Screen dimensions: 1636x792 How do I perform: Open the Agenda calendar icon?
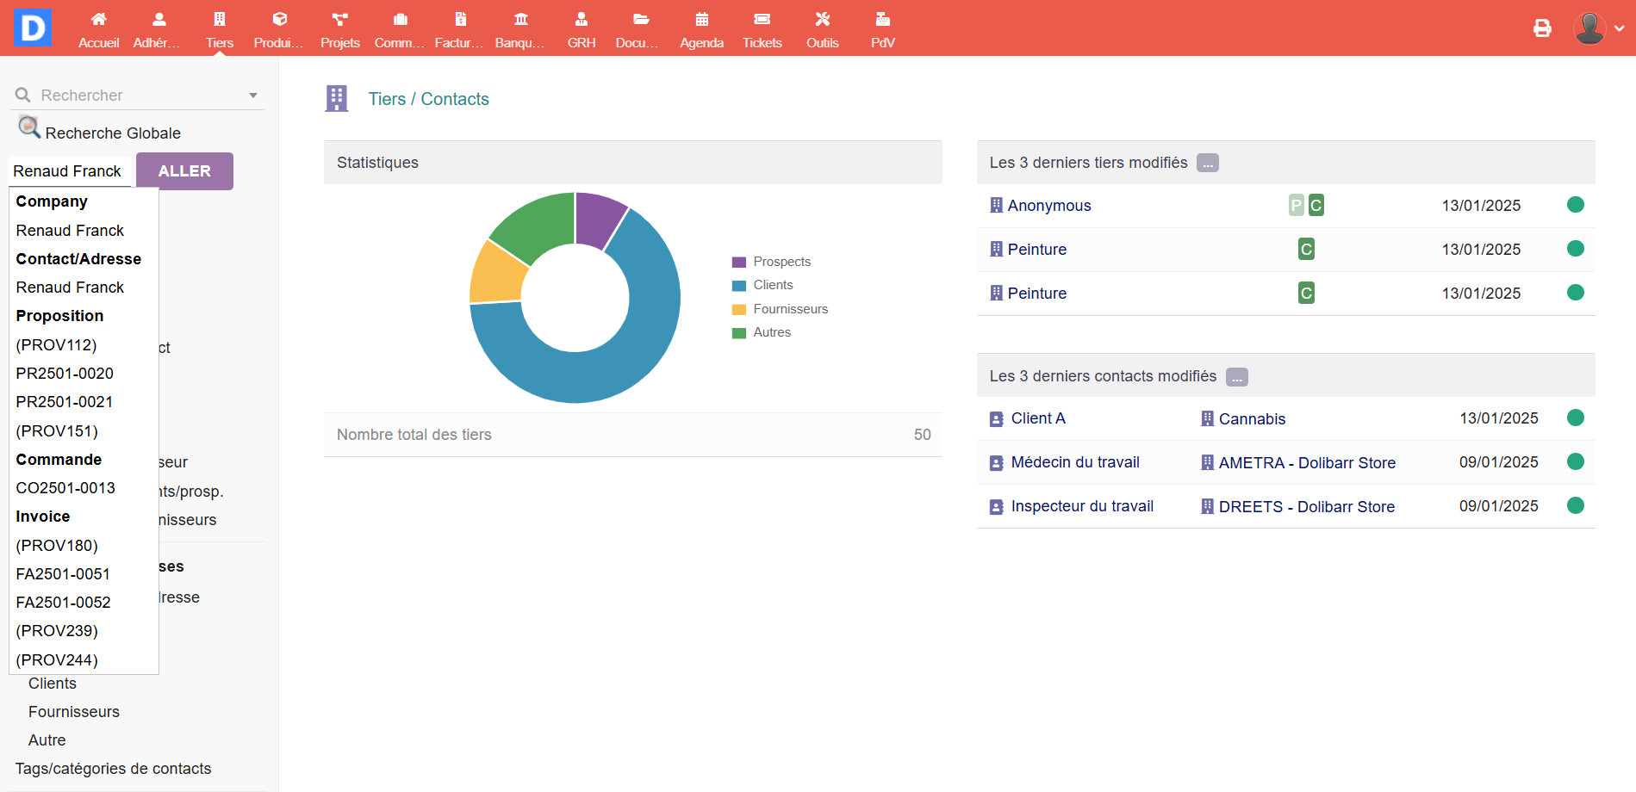(x=701, y=20)
